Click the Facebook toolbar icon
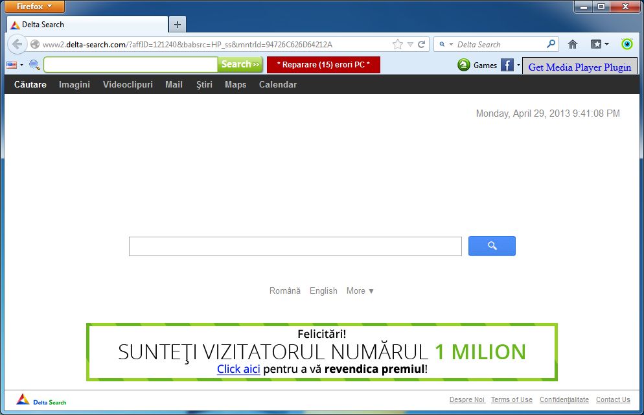Screen dimensions: 644x415 tap(507, 65)
